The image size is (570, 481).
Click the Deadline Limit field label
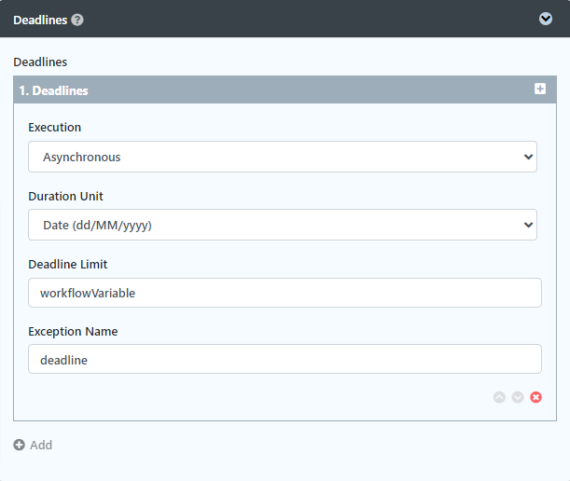point(68,265)
